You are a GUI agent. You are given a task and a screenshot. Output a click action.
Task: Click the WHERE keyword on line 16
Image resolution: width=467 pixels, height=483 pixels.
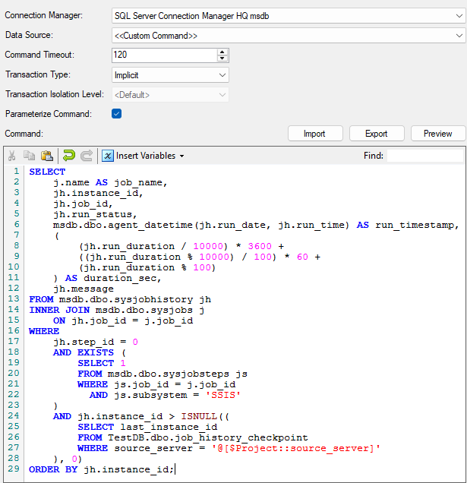click(x=44, y=331)
